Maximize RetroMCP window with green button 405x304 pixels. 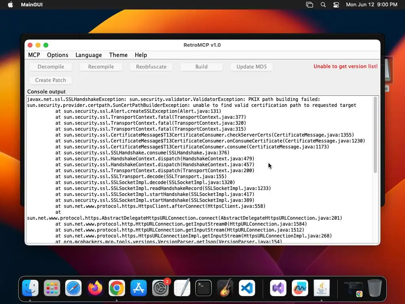click(x=46, y=45)
